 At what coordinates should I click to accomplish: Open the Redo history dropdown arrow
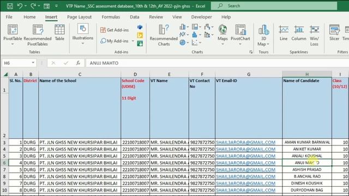tap(39, 6)
